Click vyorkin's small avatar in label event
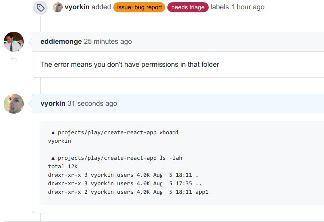Screen dimensions: 324x222 [58, 7]
